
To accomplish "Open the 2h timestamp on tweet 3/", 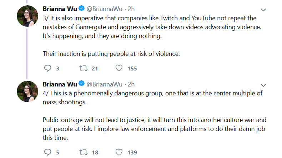I will (131, 9).
